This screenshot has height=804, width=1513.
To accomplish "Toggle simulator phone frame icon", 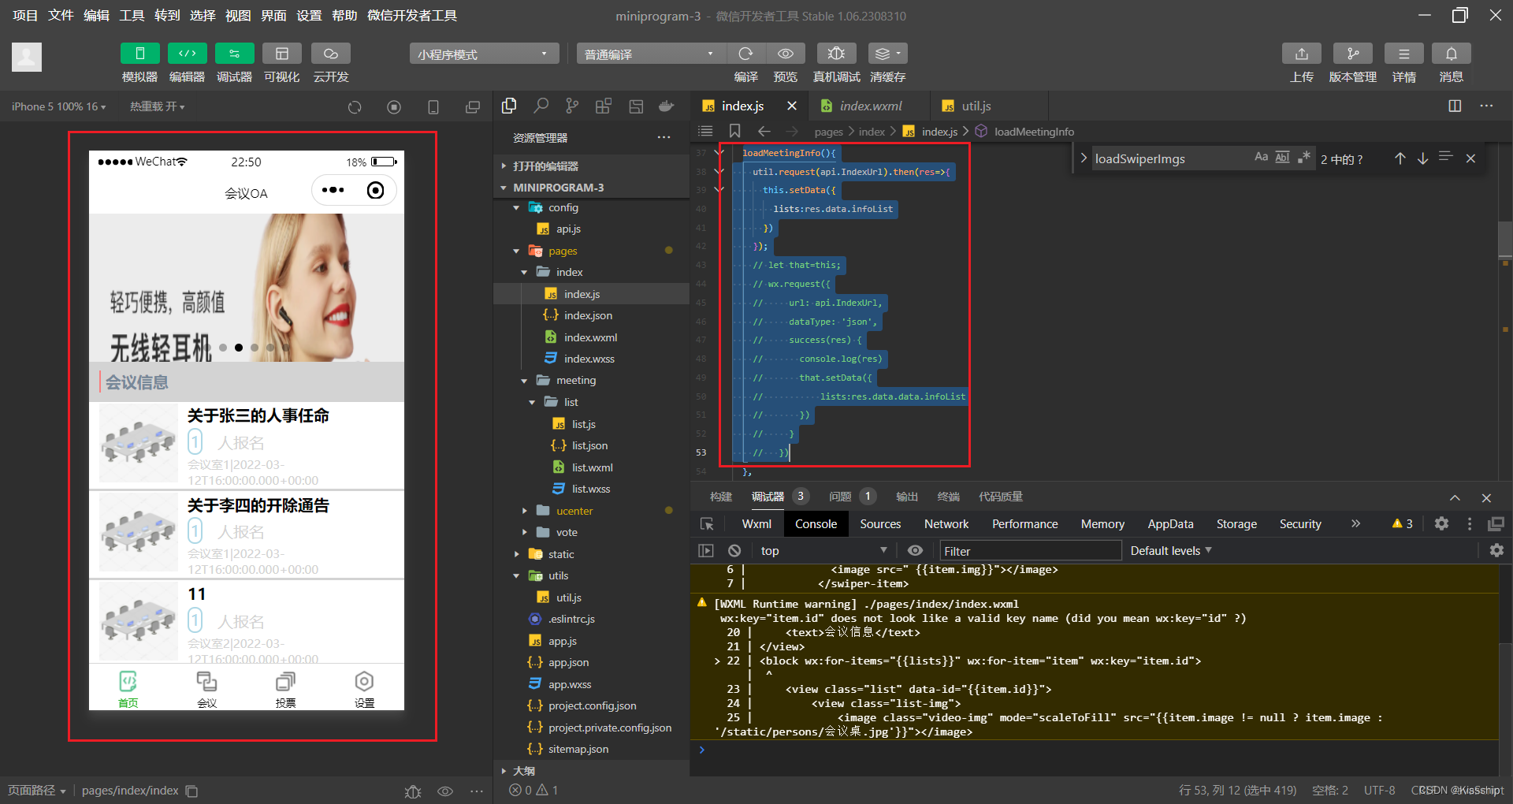I will 433,107.
